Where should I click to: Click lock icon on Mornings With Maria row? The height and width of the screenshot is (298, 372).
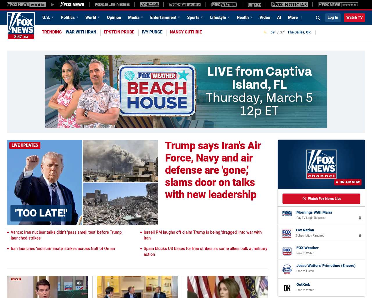click(x=360, y=218)
